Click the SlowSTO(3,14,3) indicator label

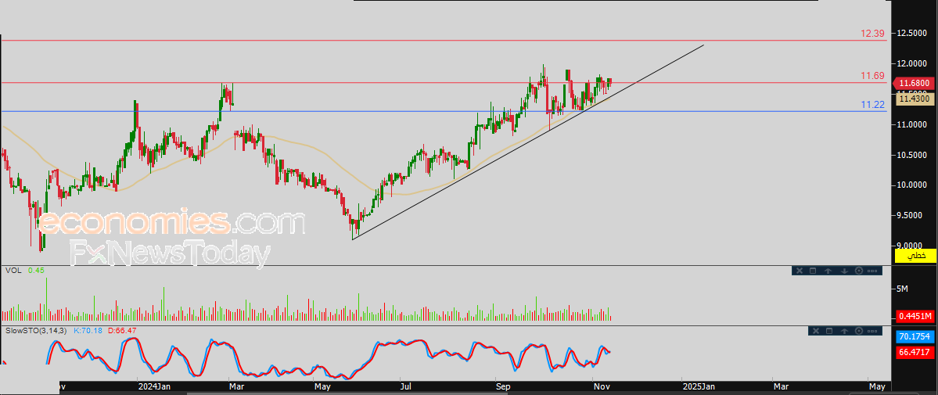[38, 330]
